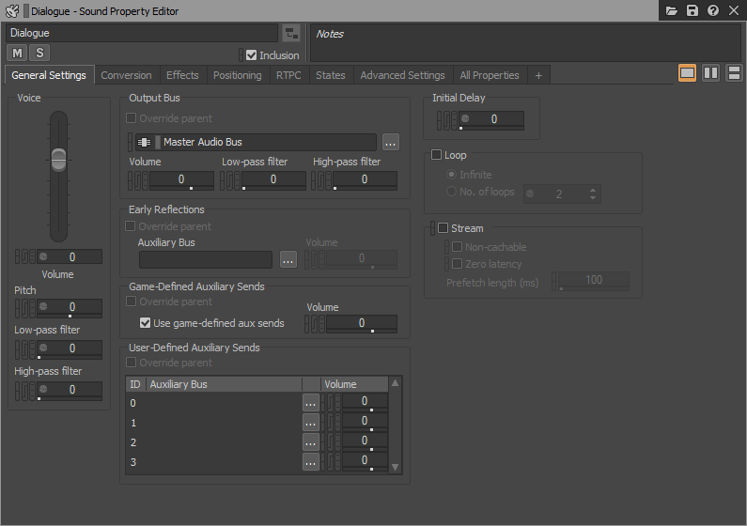Click the Voice Volume fader handle

(59, 159)
